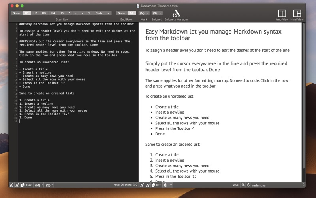This screenshot has height=198, width=316.
Task: Click preview item '5. Press in the Toolbar'
Action: pos(173,177)
